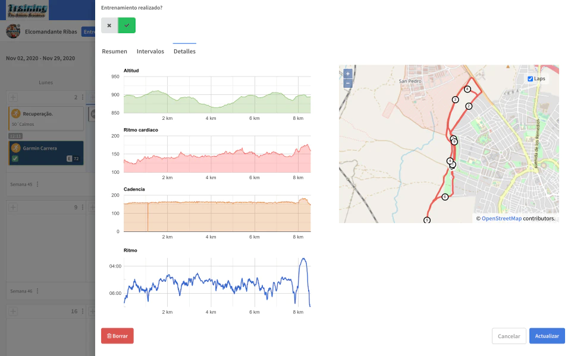
Task: Open Semana 45 options menu
Action: point(37,184)
